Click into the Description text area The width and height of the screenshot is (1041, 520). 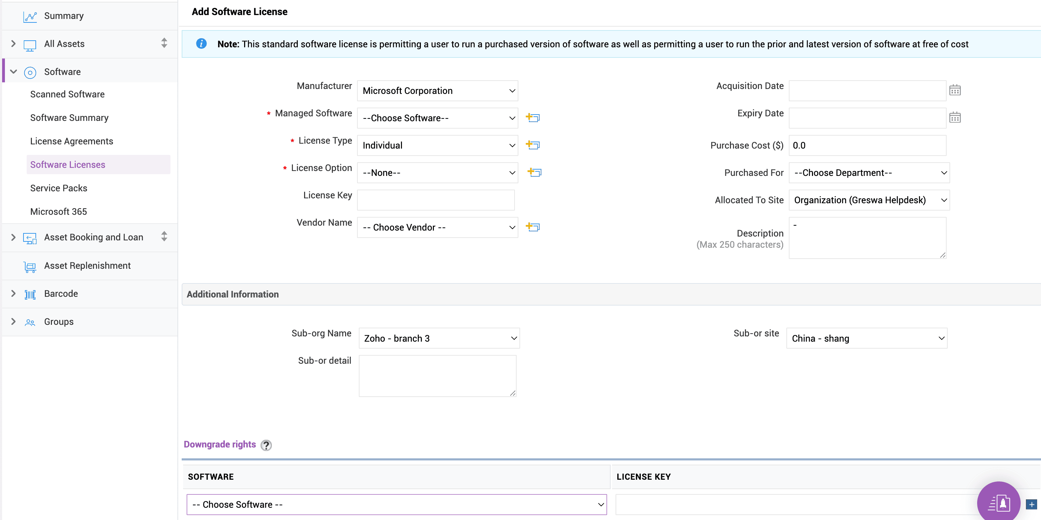[868, 238]
